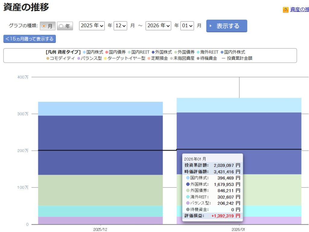Click the 海外REIT legend dot icon
Screen dimensions: 309x232
click(x=198, y=52)
